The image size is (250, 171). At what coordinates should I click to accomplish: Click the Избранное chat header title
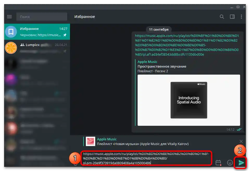[85, 17]
